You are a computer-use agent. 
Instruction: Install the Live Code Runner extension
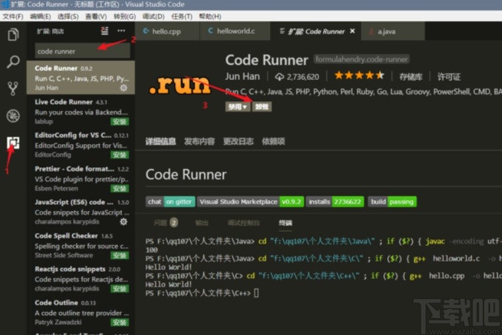120,122
